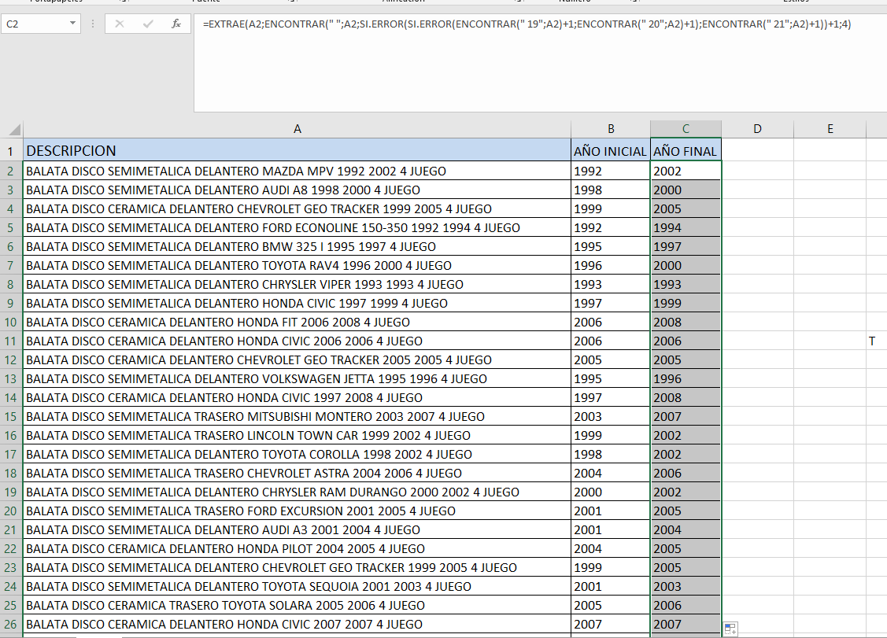The width and height of the screenshot is (887, 638).
Task: Select cell B2 showing 1992
Action: point(611,171)
